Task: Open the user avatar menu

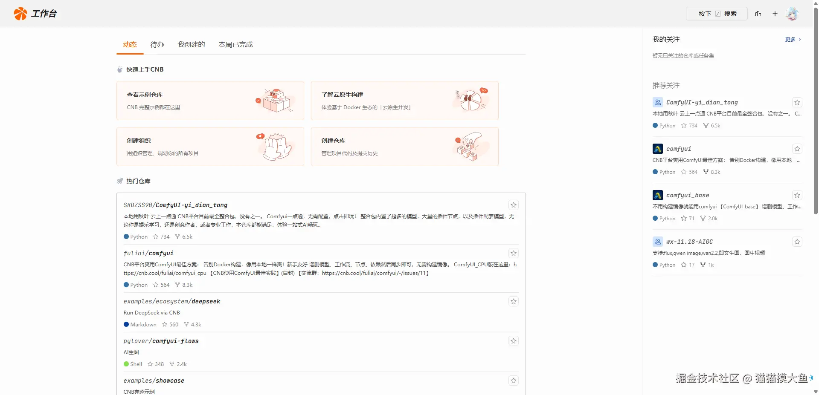Action: 793,14
